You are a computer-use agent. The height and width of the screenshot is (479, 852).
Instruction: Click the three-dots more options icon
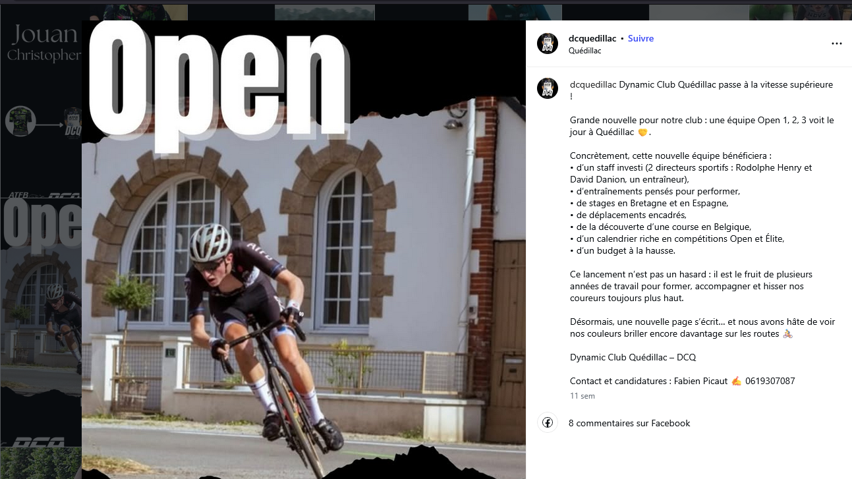click(837, 43)
